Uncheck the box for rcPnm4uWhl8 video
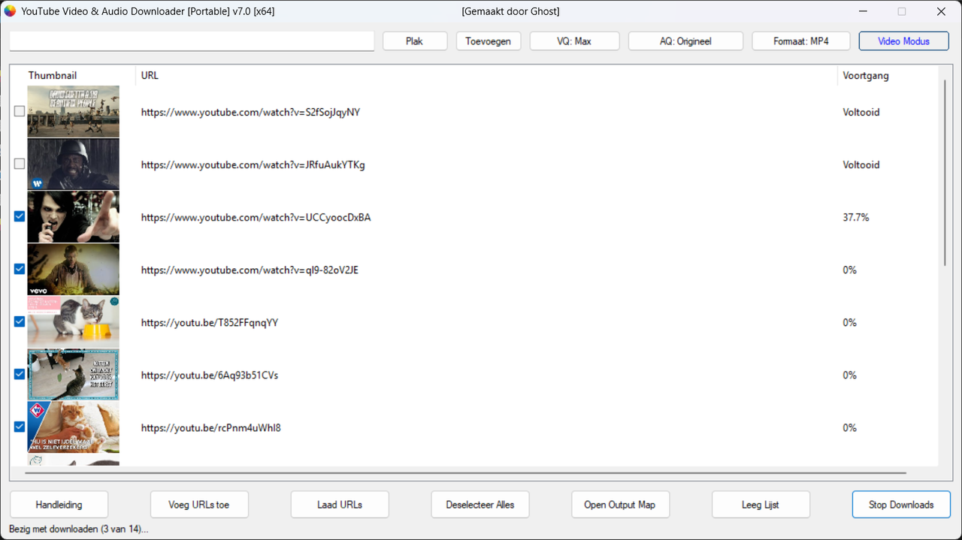 (x=20, y=427)
